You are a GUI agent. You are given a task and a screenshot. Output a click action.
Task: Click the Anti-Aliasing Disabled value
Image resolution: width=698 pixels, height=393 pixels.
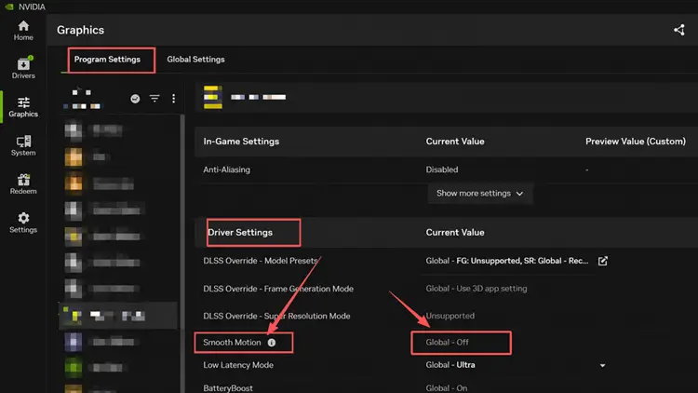[441, 169]
